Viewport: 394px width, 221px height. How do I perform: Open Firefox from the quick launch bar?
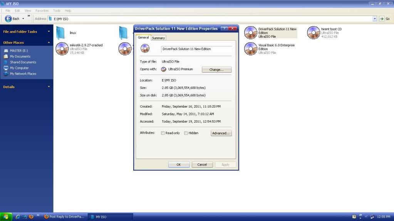(31, 216)
